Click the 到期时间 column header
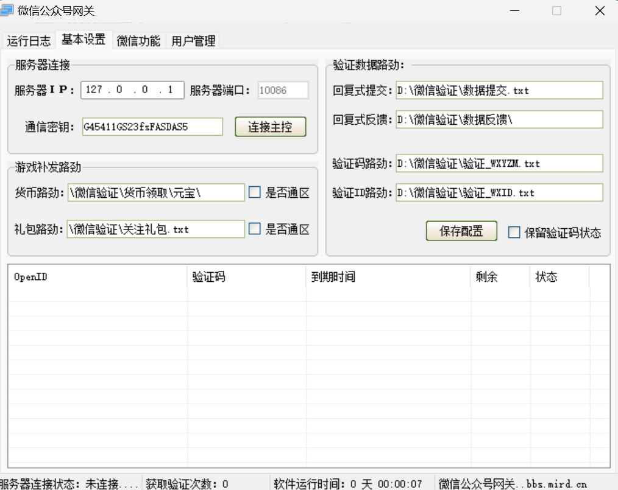 (388, 277)
